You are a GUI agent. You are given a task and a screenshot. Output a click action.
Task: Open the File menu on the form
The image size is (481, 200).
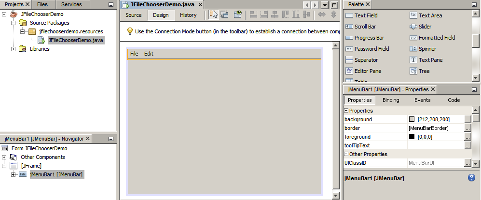click(134, 54)
